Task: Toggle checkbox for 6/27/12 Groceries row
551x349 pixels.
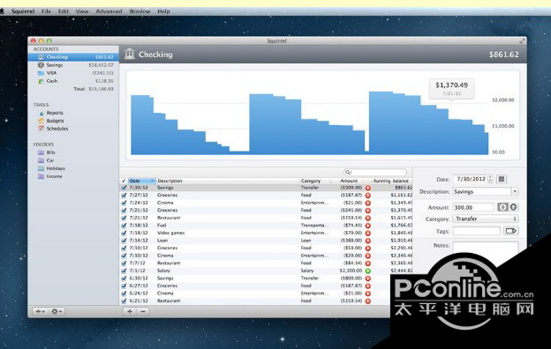Action: click(x=124, y=286)
